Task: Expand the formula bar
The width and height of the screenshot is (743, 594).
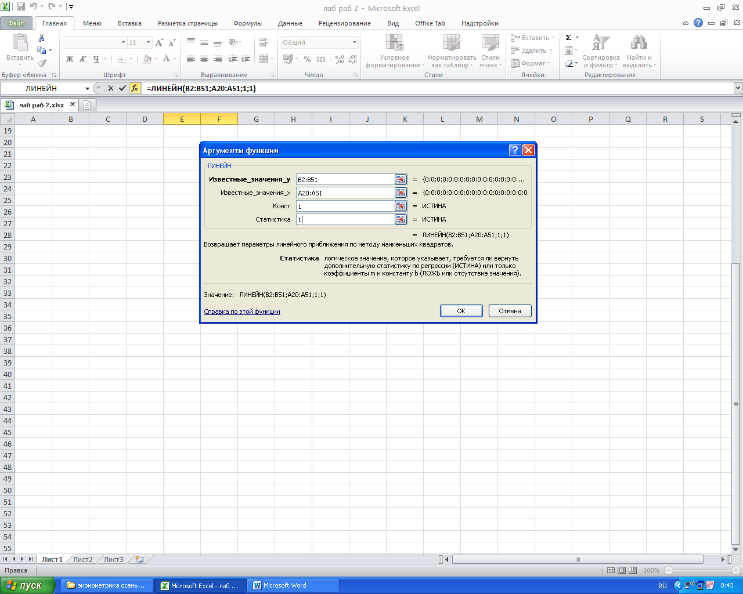Action: point(738,88)
